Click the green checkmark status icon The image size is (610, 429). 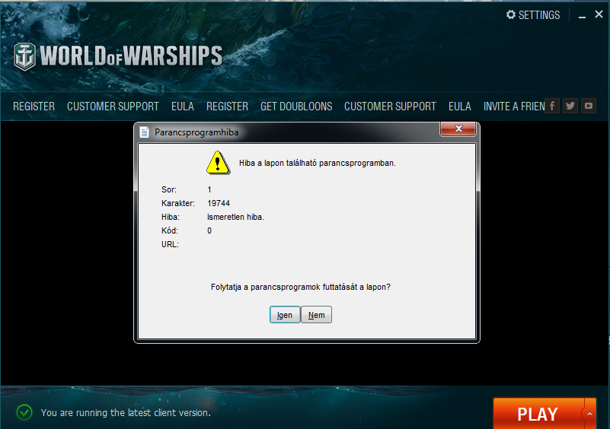(x=24, y=412)
